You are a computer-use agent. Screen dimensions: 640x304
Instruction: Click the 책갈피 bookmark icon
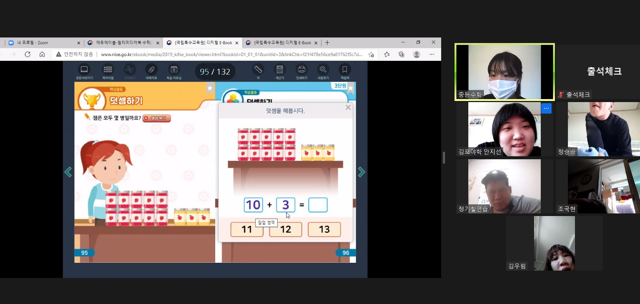click(x=345, y=70)
